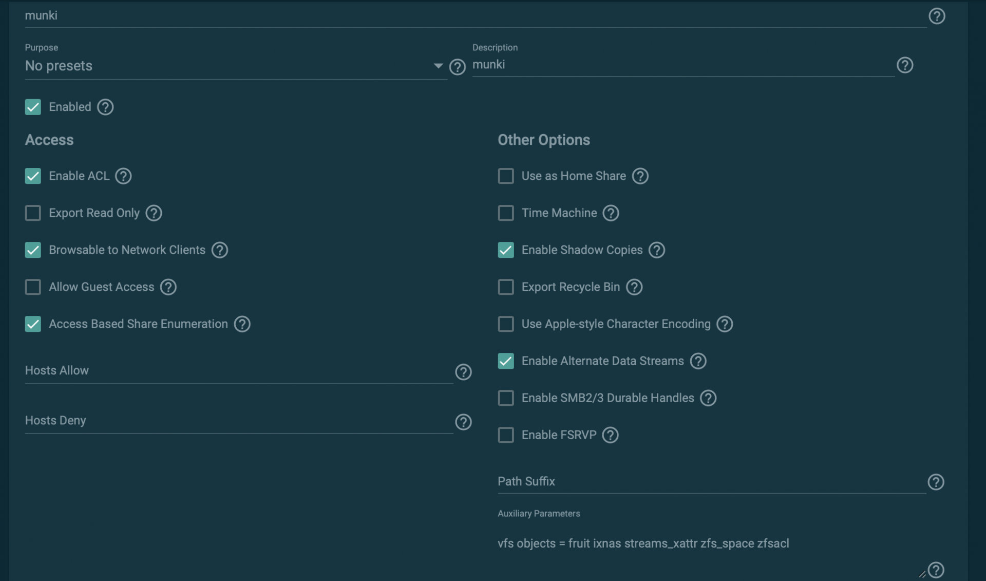
Task: Open the Hosts Allow help icon
Action: coord(463,372)
